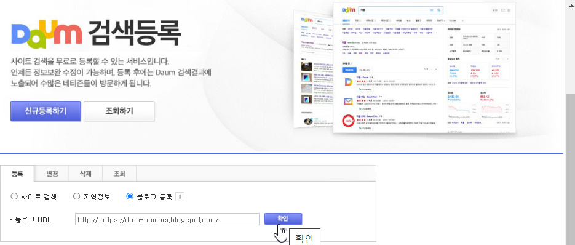This screenshot has width=575, height=245.
Task: Switch to the 변경 tab
Action: point(52,174)
